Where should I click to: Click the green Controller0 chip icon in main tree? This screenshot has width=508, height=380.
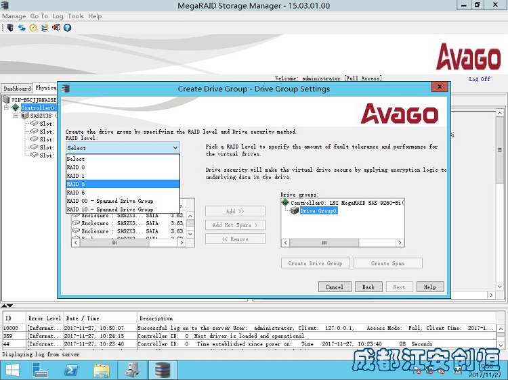(x=15, y=108)
